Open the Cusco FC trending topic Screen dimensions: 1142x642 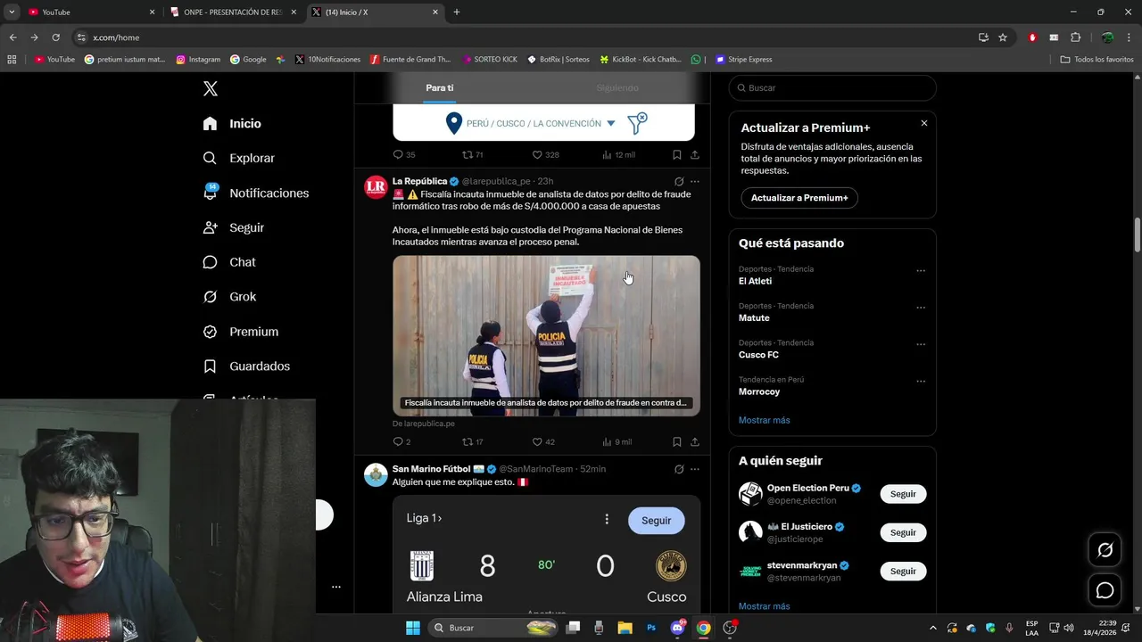[x=758, y=355]
